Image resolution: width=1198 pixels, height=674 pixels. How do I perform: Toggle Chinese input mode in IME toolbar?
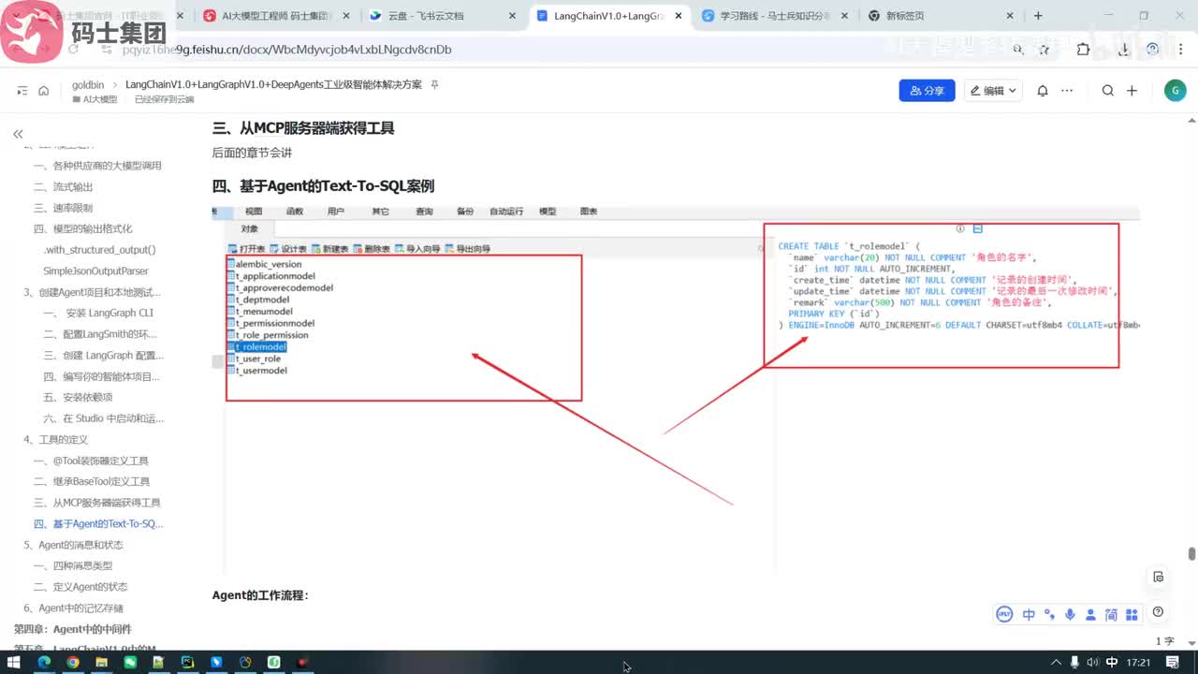[x=1029, y=614]
